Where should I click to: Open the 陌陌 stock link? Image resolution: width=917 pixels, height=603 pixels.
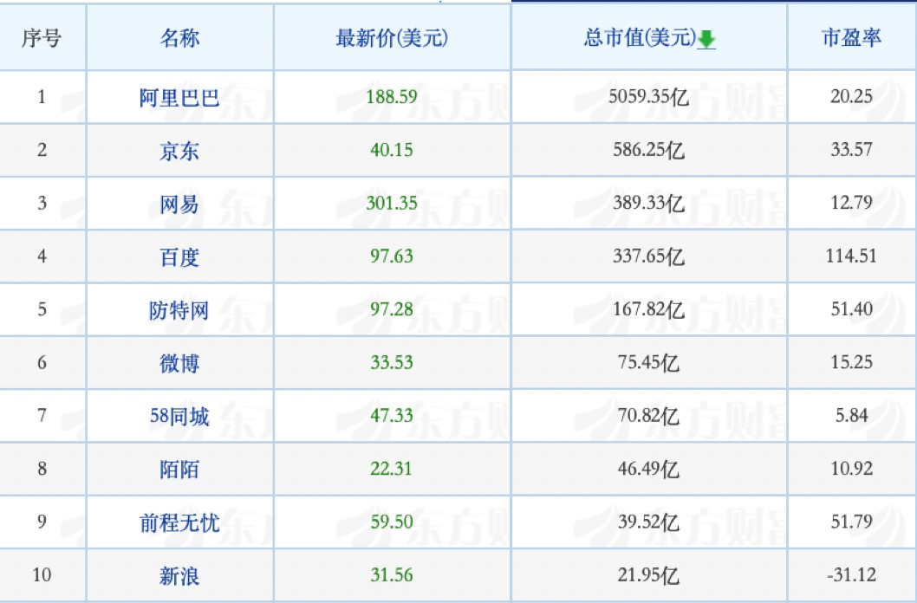pyautogui.click(x=179, y=470)
